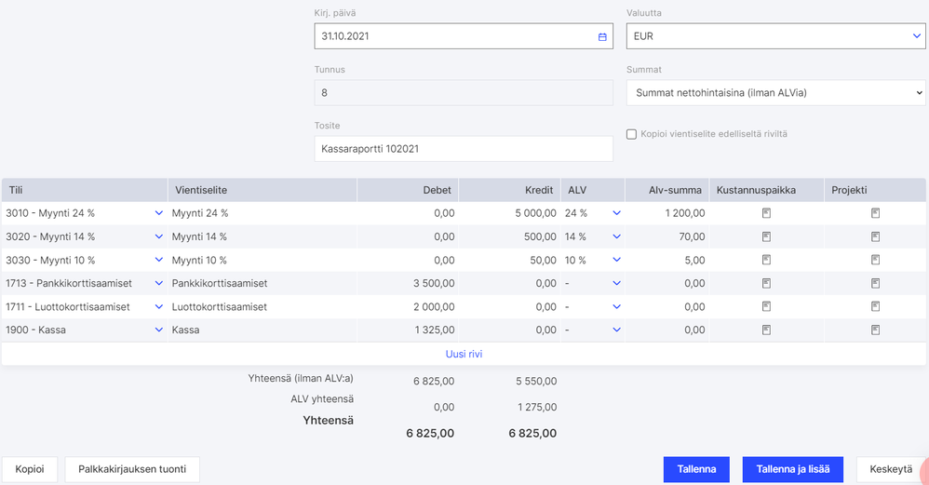This screenshot has width=929, height=485.
Task: Open account dropdown for 1900 - Kassa
Action: pyautogui.click(x=158, y=330)
